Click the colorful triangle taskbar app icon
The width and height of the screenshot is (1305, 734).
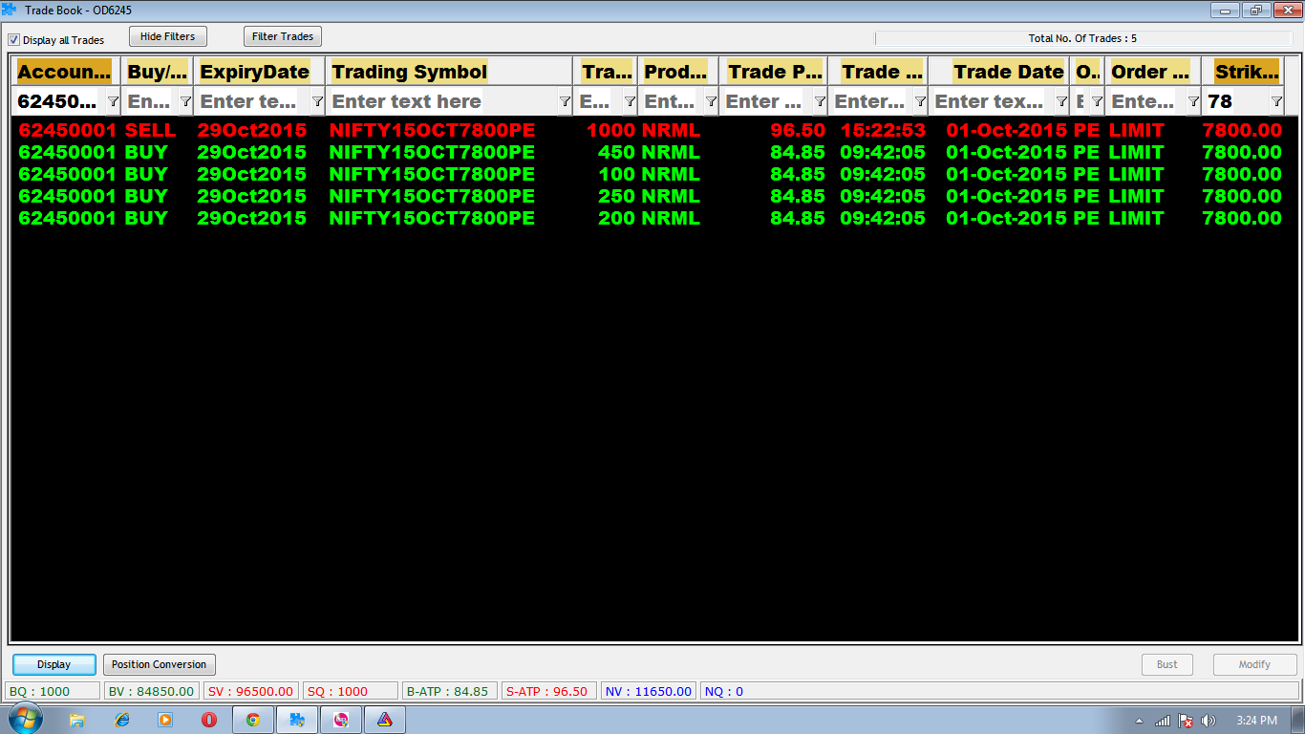pyautogui.click(x=385, y=720)
